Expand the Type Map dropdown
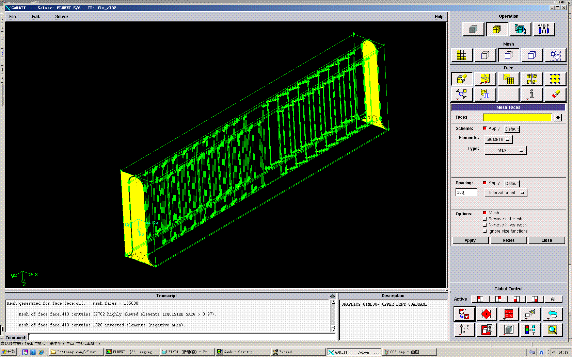The height and width of the screenshot is (357, 572). 505,150
